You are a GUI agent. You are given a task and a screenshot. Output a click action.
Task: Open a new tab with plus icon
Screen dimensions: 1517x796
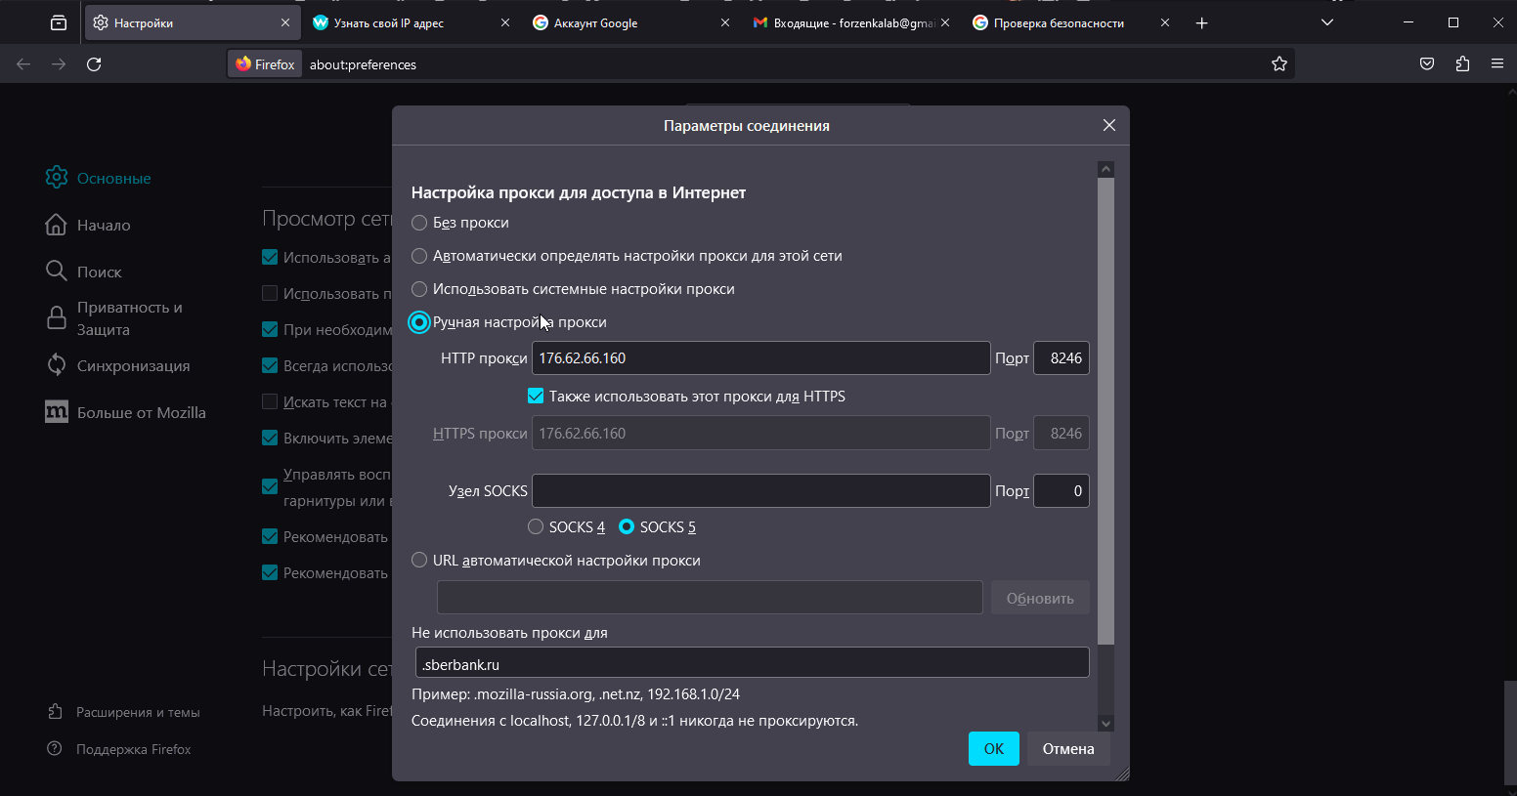[x=1202, y=22]
